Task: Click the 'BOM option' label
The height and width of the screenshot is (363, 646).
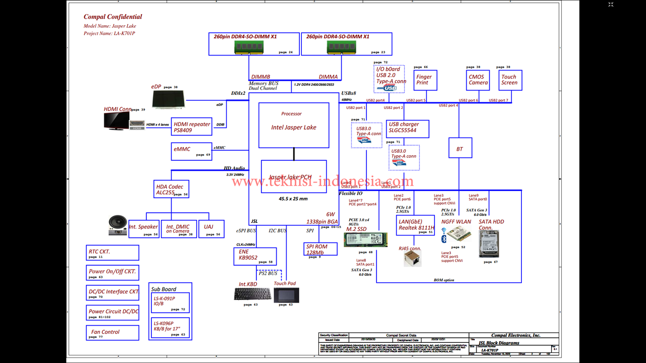Action: [x=444, y=280]
